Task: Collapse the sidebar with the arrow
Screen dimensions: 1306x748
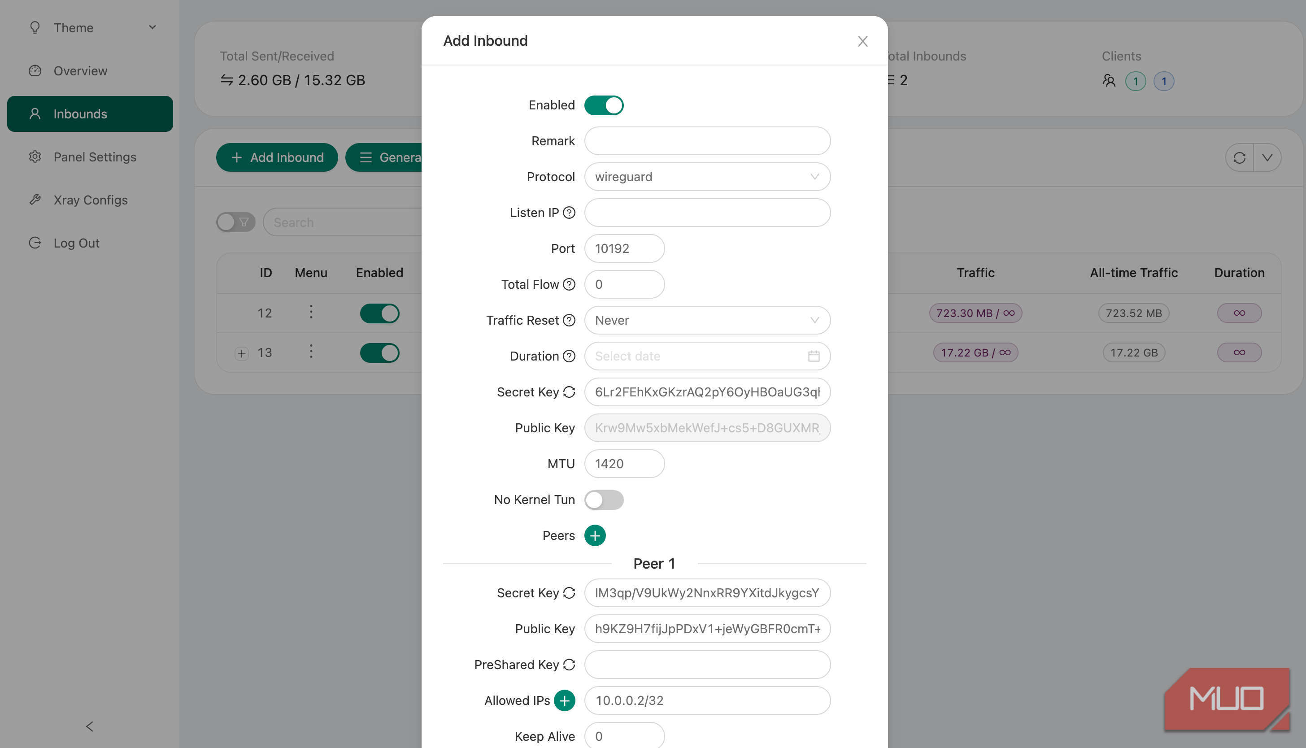Action: coord(89,726)
